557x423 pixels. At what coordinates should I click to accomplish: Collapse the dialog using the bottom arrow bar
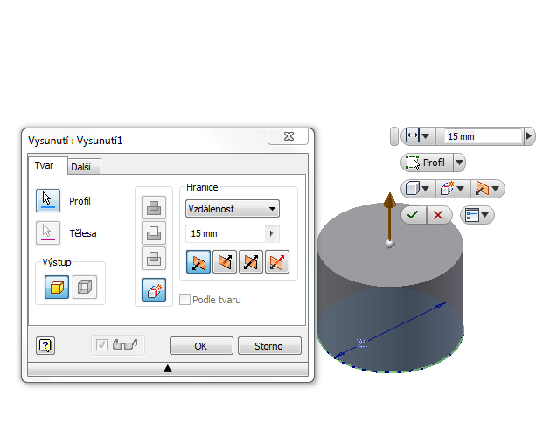(168, 369)
